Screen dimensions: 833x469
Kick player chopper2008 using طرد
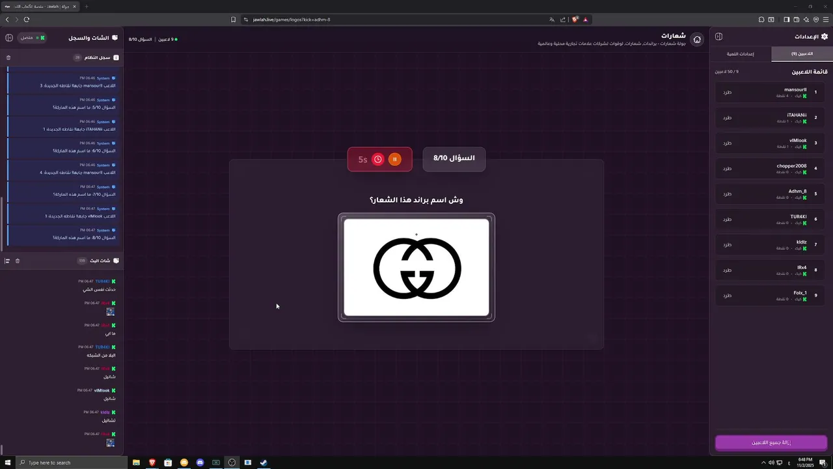pyautogui.click(x=728, y=168)
